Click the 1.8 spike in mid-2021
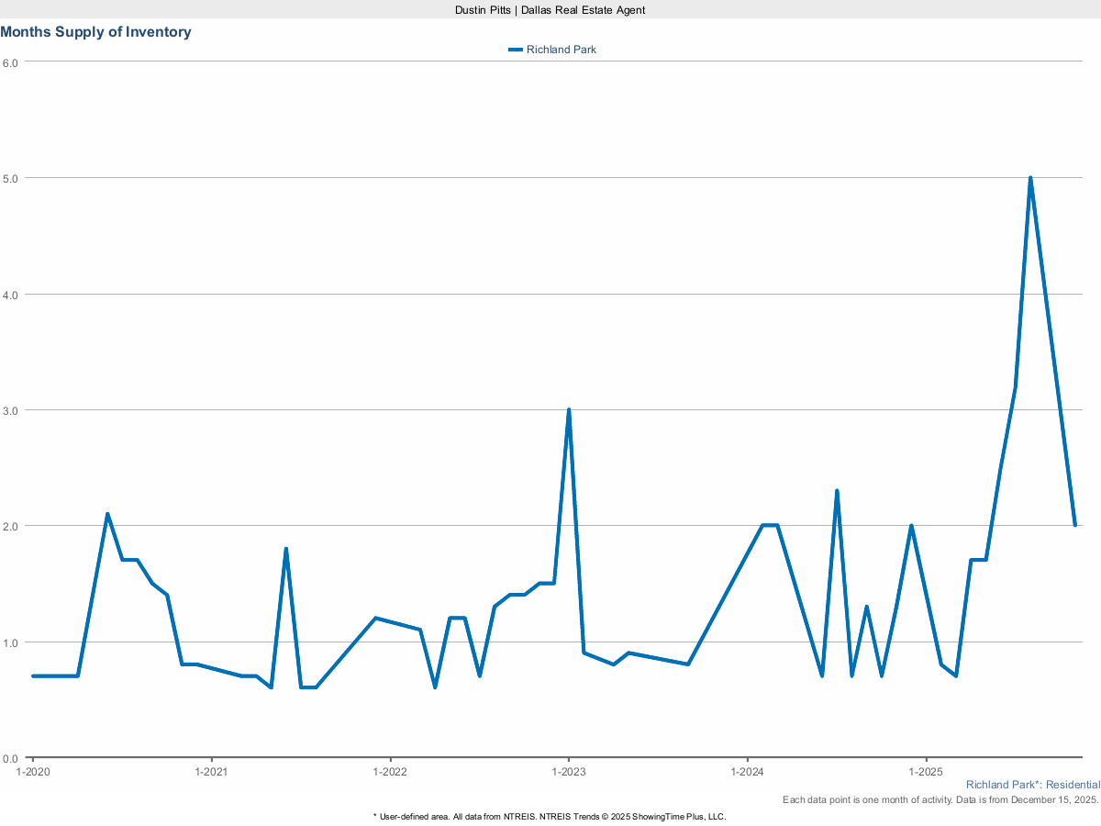Image resolution: width=1101 pixels, height=826 pixels. pos(286,549)
